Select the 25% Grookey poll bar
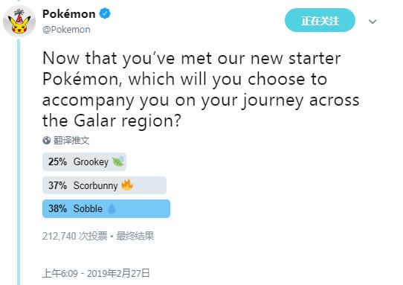This screenshot has height=285, width=403. pyautogui.click(x=84, y=161)
